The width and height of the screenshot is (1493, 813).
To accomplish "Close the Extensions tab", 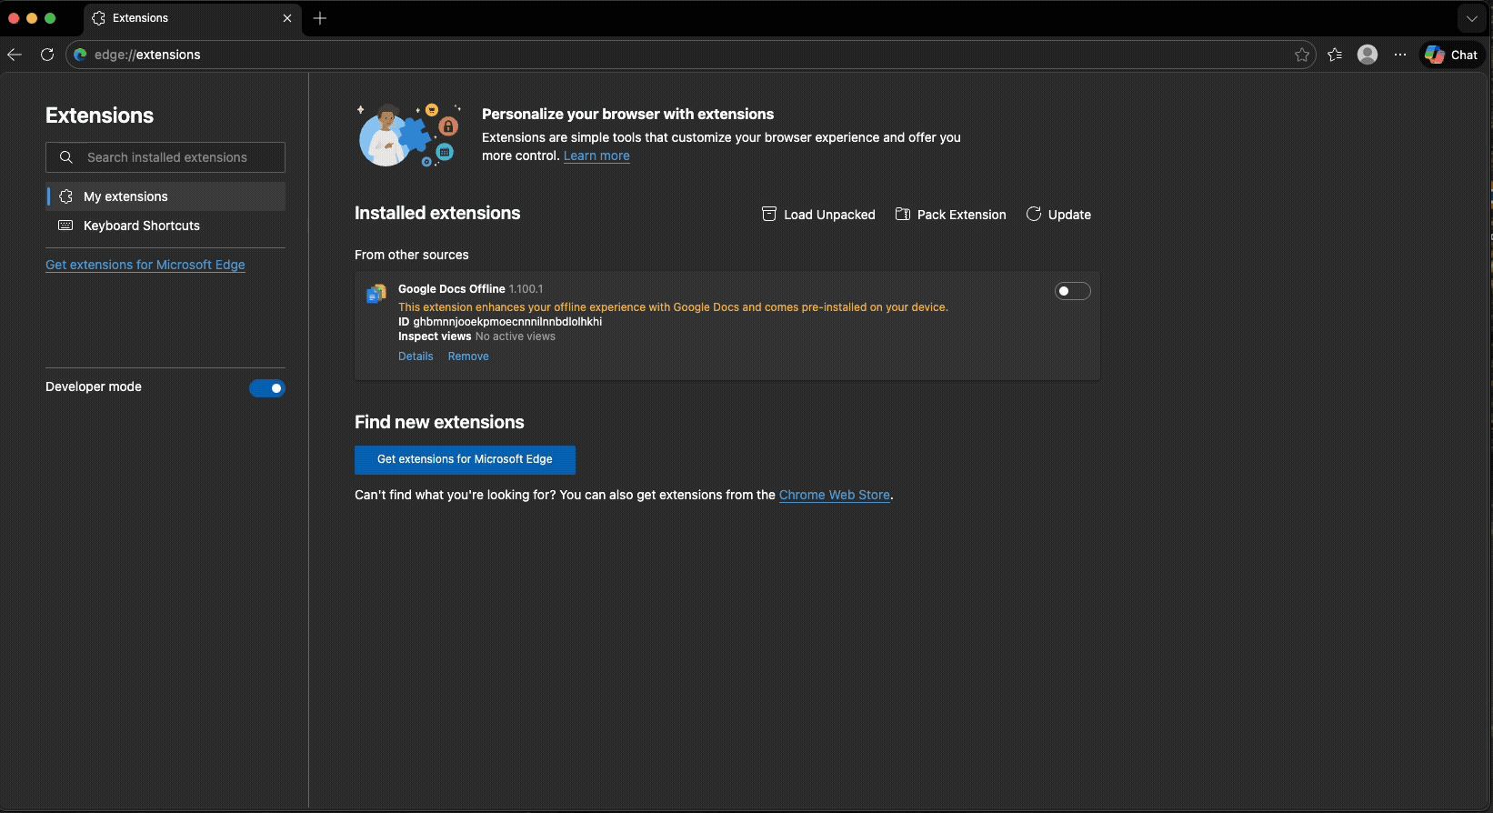I will tap(287, 18).
